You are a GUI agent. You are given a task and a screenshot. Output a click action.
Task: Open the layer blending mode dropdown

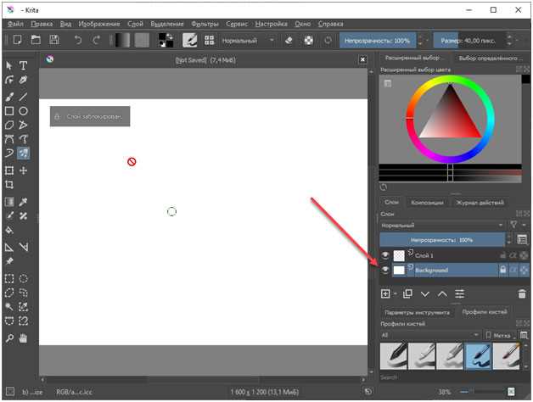pos(441,225)
